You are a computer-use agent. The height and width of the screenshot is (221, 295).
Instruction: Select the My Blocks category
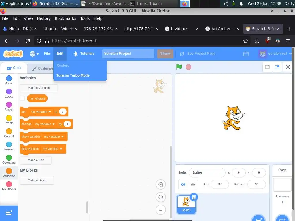pyautogui.click(x=9, y=186)
